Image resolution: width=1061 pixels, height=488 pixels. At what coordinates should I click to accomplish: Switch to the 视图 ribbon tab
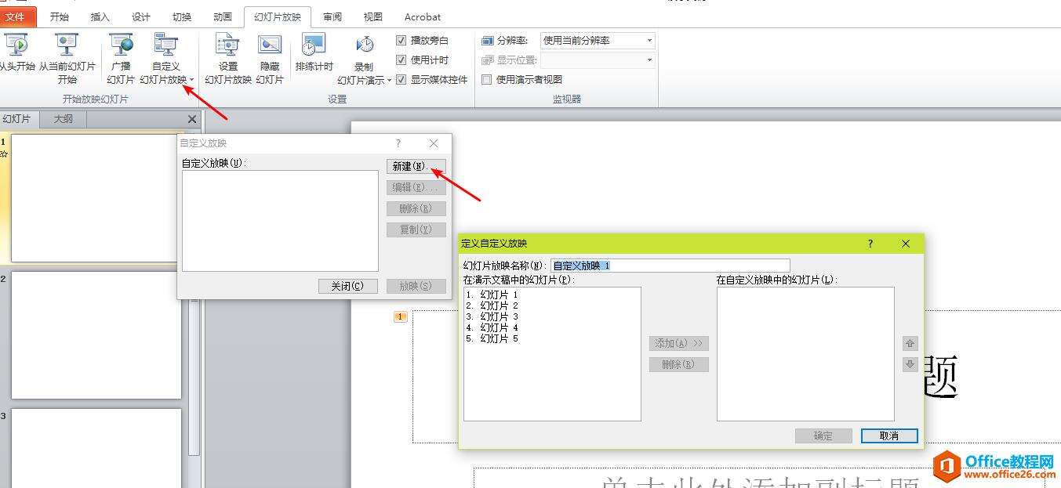point(373,16)
